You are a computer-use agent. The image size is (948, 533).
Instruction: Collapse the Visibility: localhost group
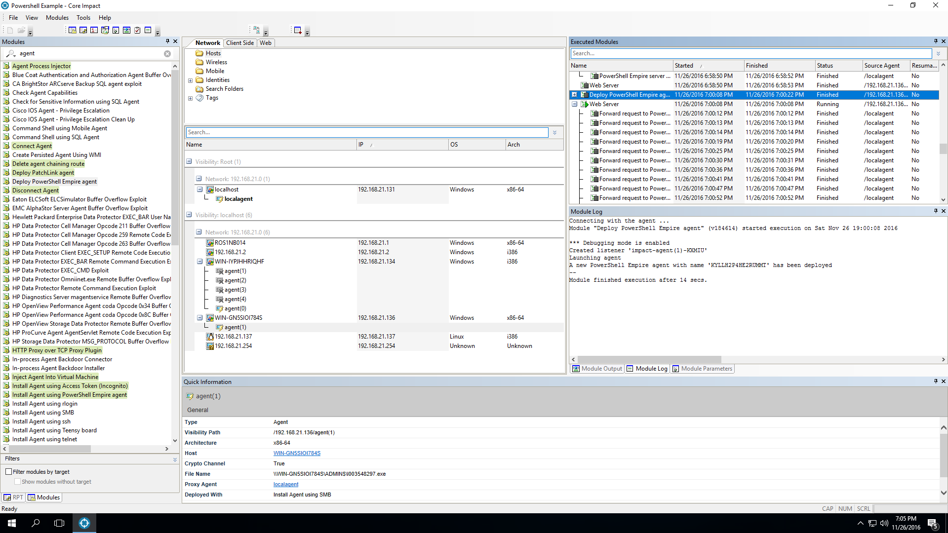189,215
